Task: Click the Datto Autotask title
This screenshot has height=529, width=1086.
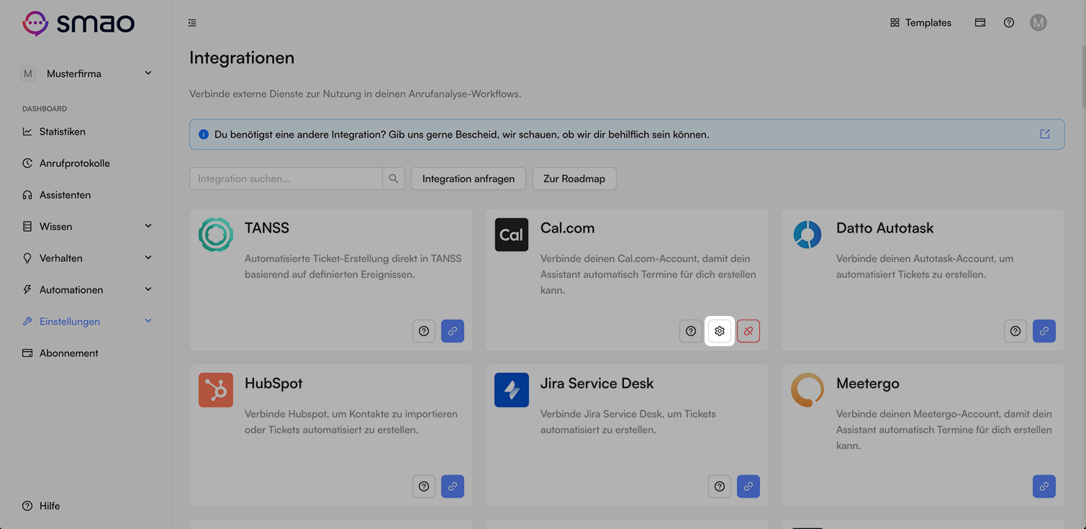Action: [x=884, y=228]
